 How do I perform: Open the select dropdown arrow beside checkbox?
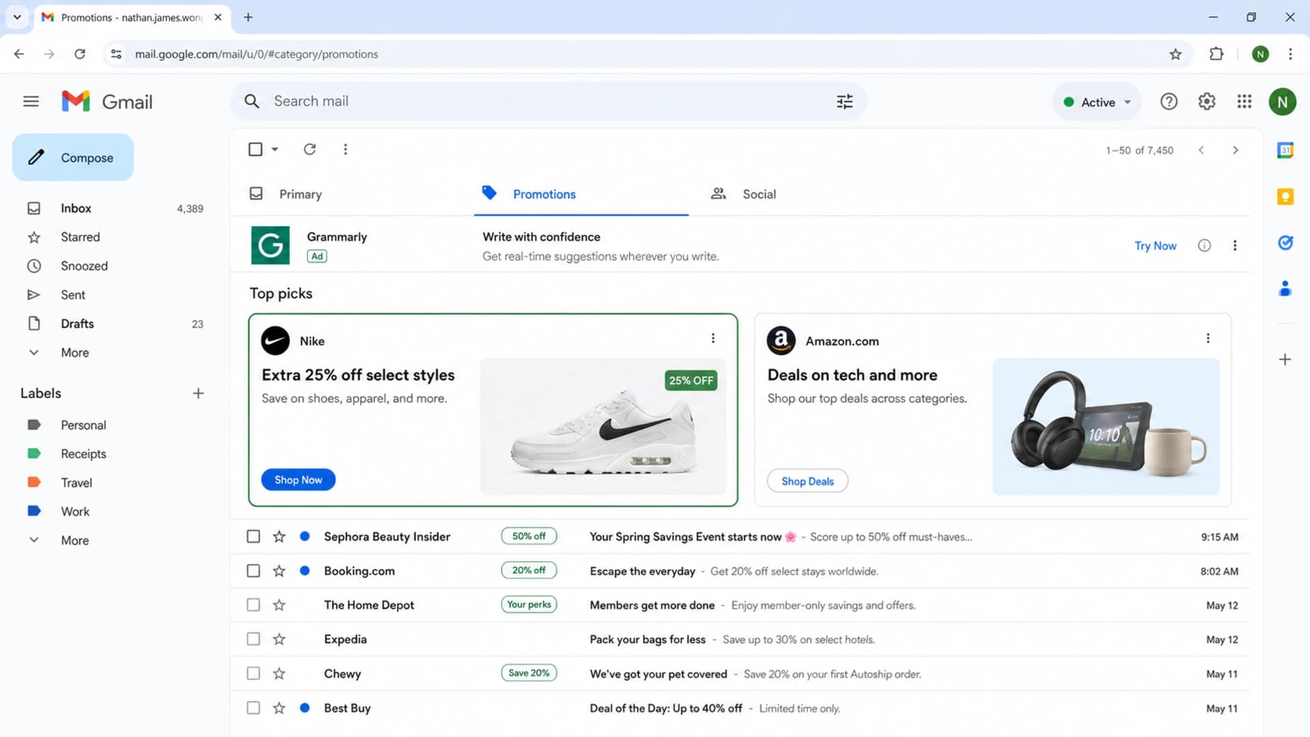[274, 149]
